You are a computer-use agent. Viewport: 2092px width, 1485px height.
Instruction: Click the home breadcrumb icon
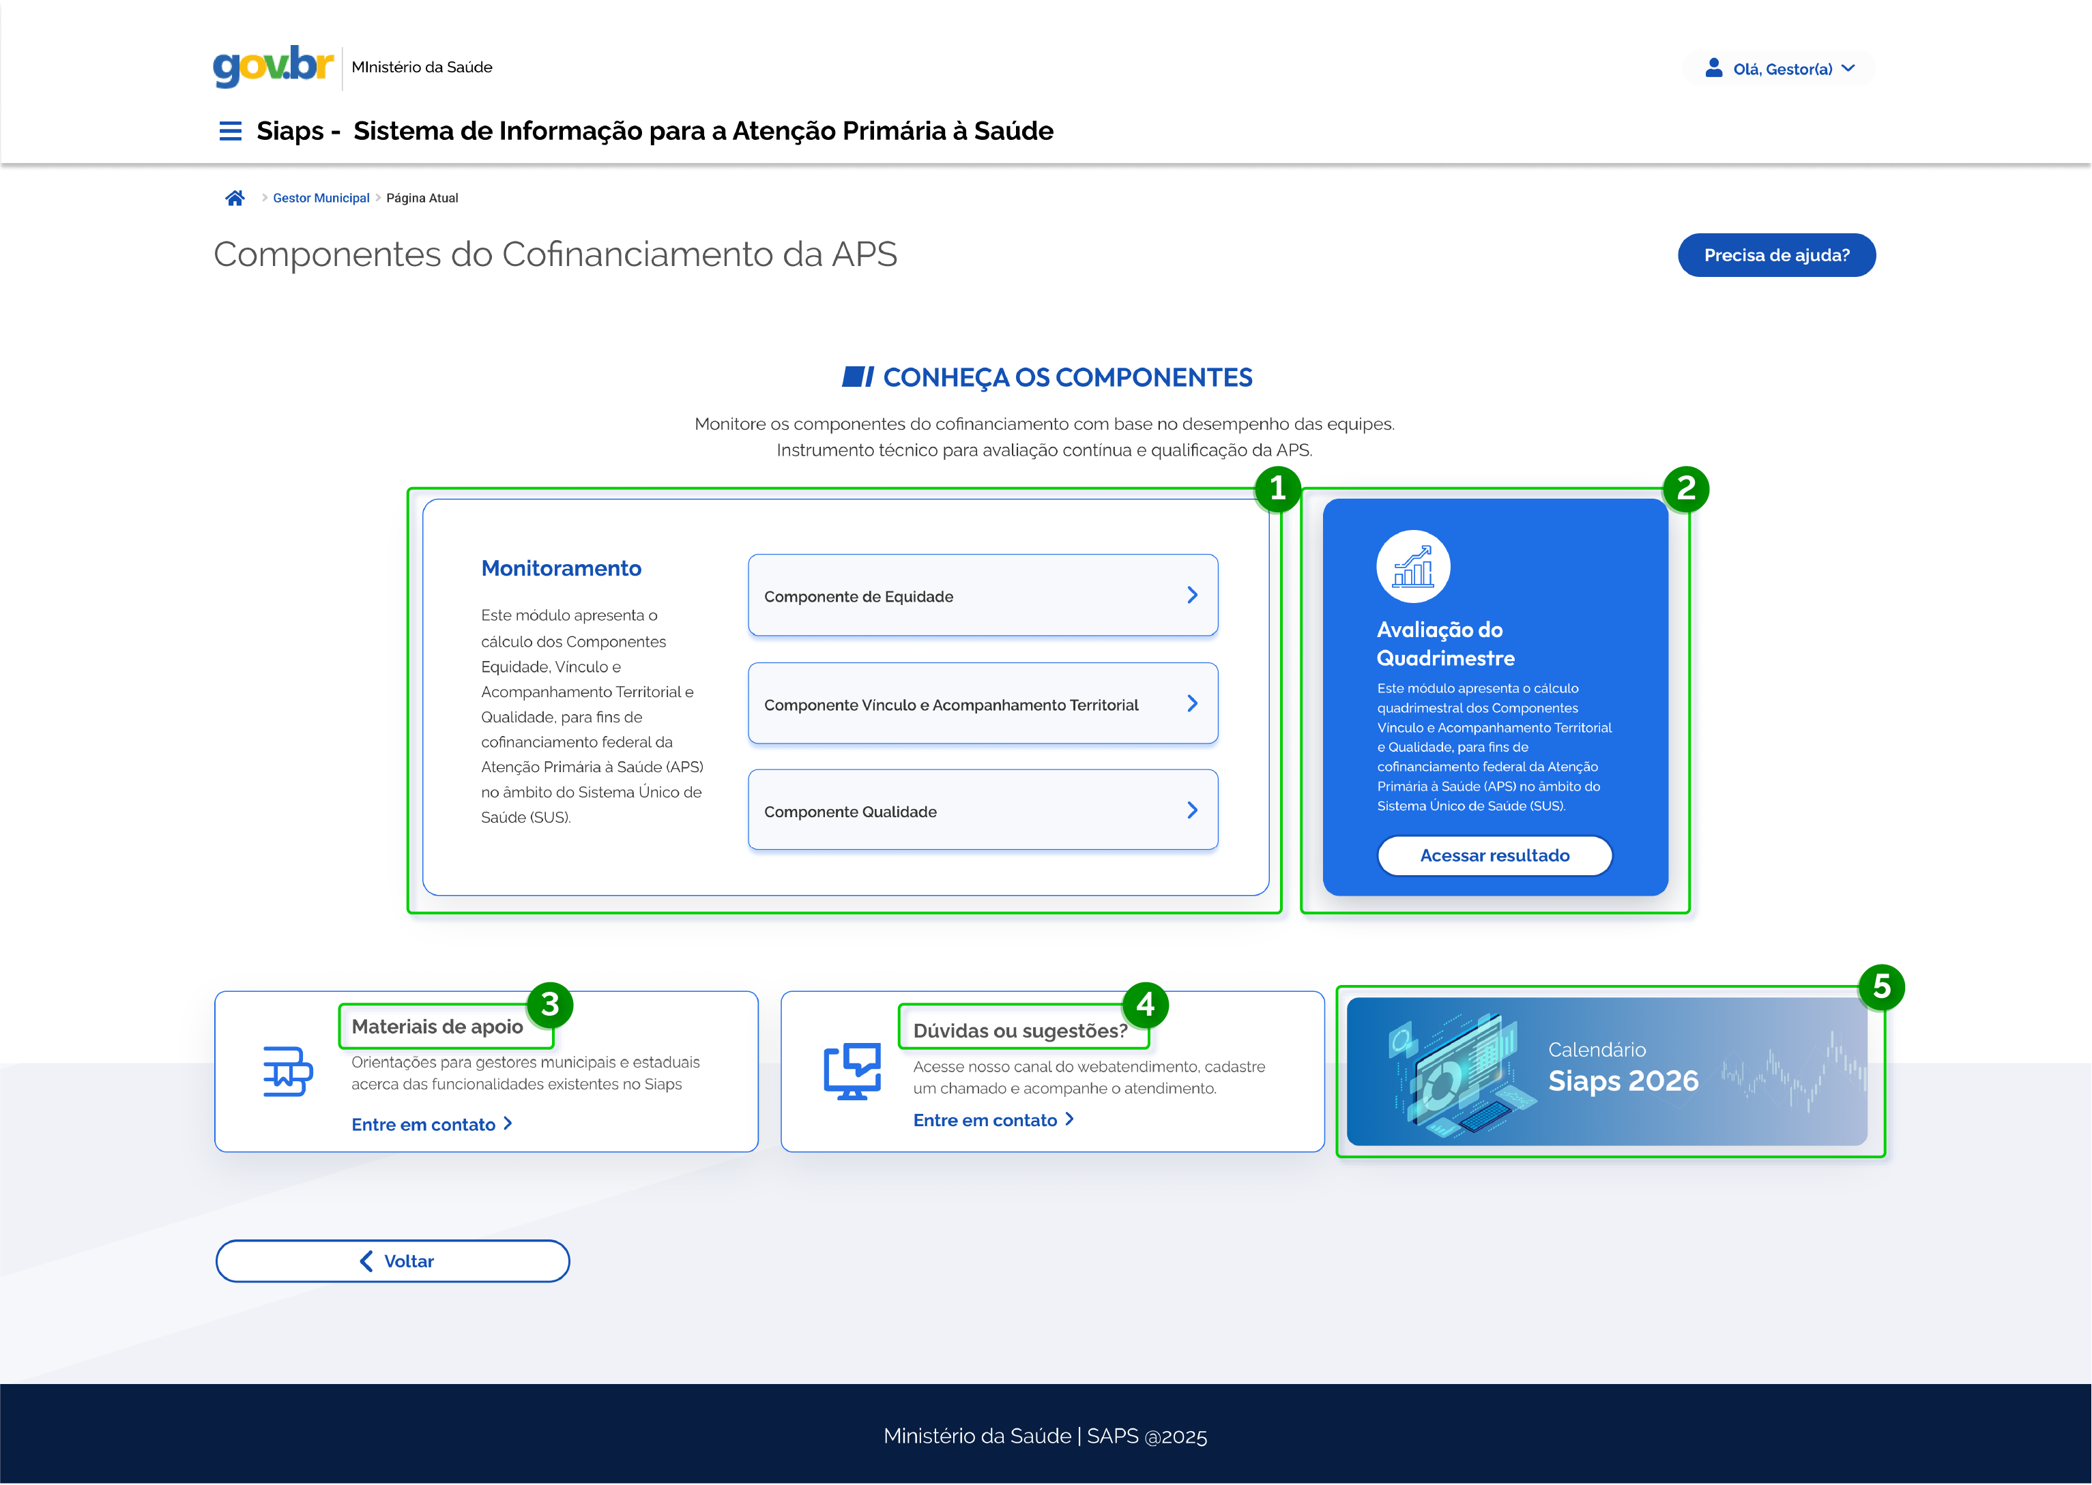click(235, 198)
